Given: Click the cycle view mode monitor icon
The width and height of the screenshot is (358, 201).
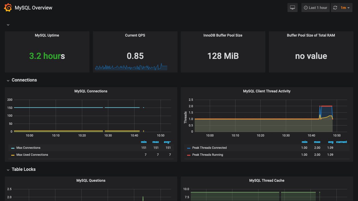Looking at the screenshot, I should (292, 8).
